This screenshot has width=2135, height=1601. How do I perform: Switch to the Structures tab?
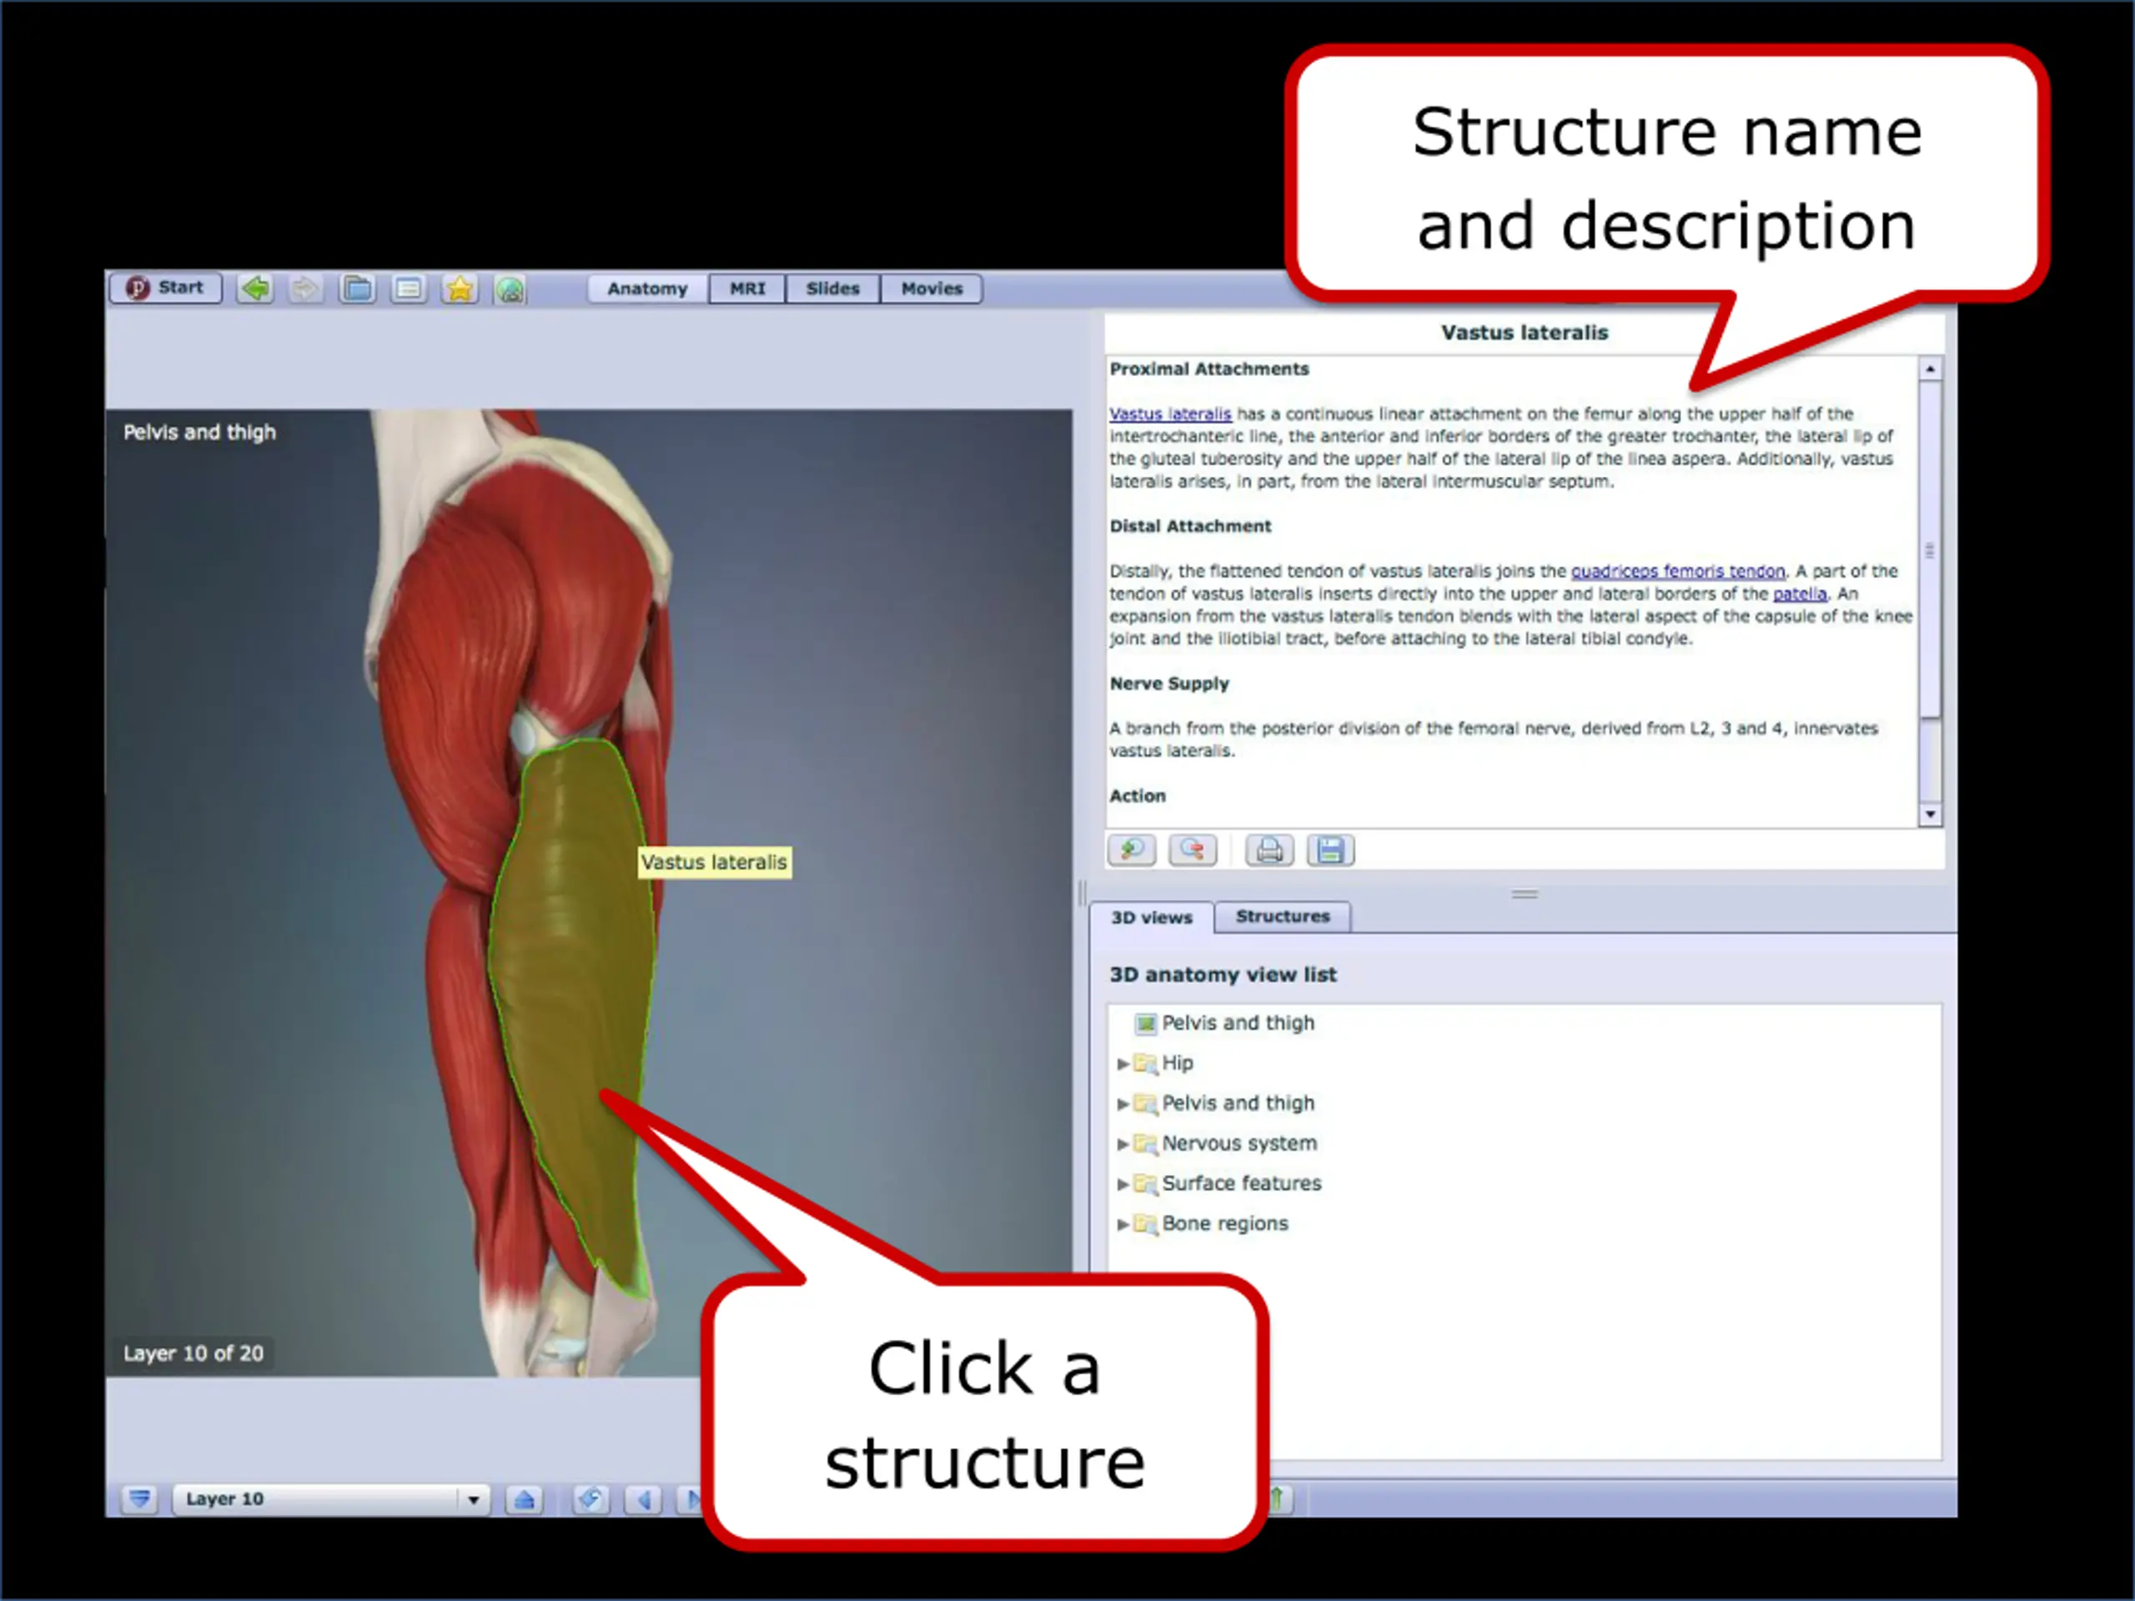[x=1283, y=916]
